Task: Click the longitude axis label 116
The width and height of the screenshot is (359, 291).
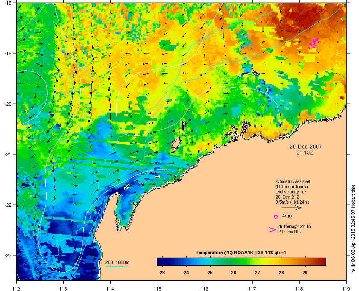Action: [x=205, y=288]
